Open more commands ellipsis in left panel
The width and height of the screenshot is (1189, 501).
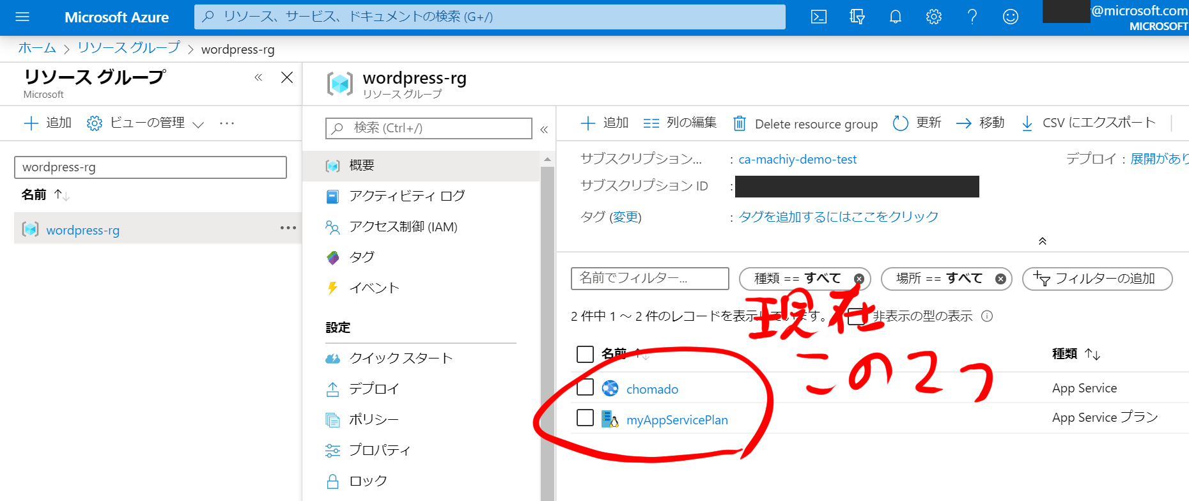227,123
